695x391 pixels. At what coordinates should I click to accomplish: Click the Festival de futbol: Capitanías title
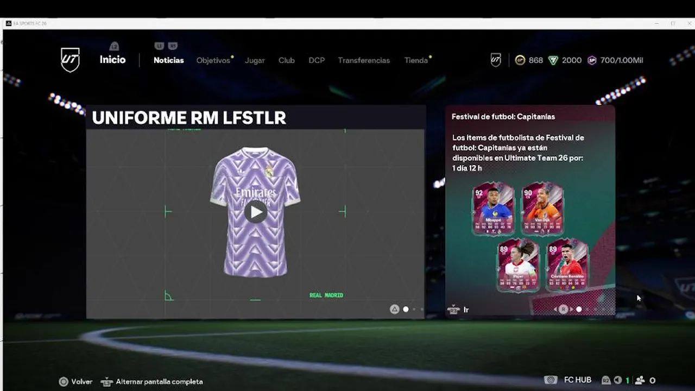point(503,117)
